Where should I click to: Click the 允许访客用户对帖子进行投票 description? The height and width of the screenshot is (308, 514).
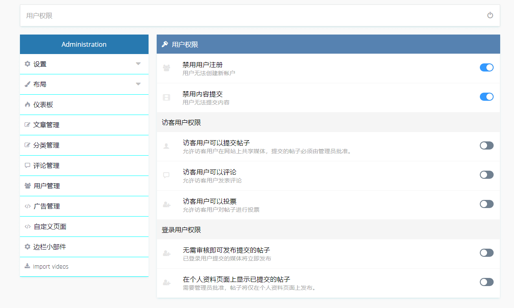coord(221,210)
